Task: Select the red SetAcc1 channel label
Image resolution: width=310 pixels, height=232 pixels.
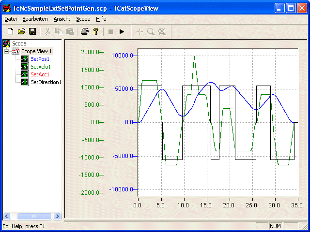Action: [40, 74]
